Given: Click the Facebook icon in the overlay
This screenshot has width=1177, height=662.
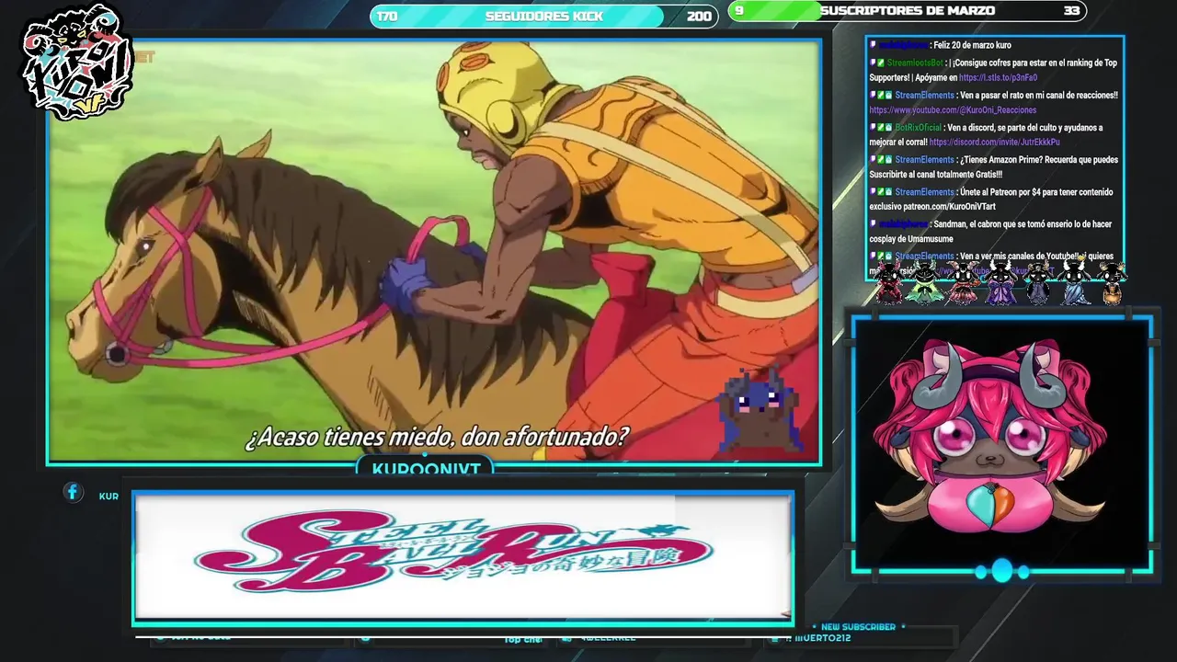Looking at the screenshot, I should [73, 493].
